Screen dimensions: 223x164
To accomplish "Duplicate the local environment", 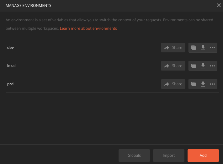I will point(194,66).
